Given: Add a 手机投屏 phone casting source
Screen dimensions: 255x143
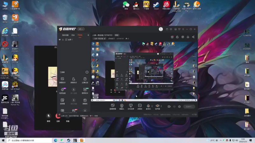Looking at the screenshot, I should pyautogui.click(x=131, y=107).
